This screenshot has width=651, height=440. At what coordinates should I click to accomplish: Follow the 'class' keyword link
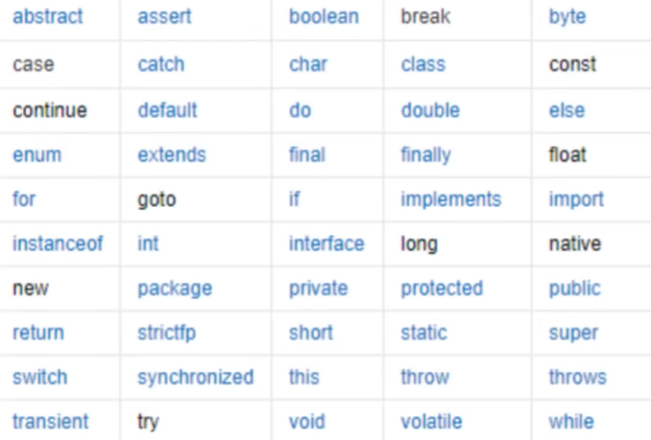(x=423, y=64)
